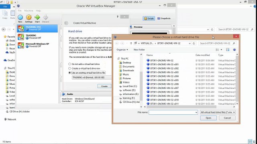This screenshot has width=257, height=144.
Task: Click the Copy icon in Explorer ribbon
Action: point(5,15)
